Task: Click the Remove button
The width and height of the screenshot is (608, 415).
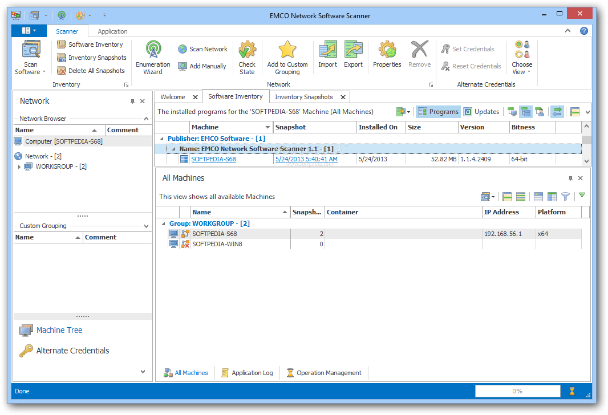Action: coord(420,54)
